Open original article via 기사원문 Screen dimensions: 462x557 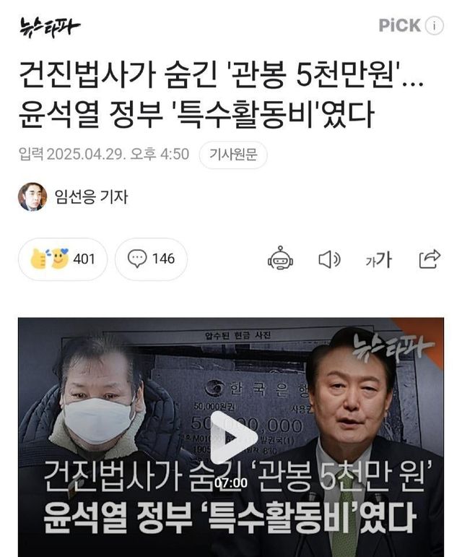[233, 155]
